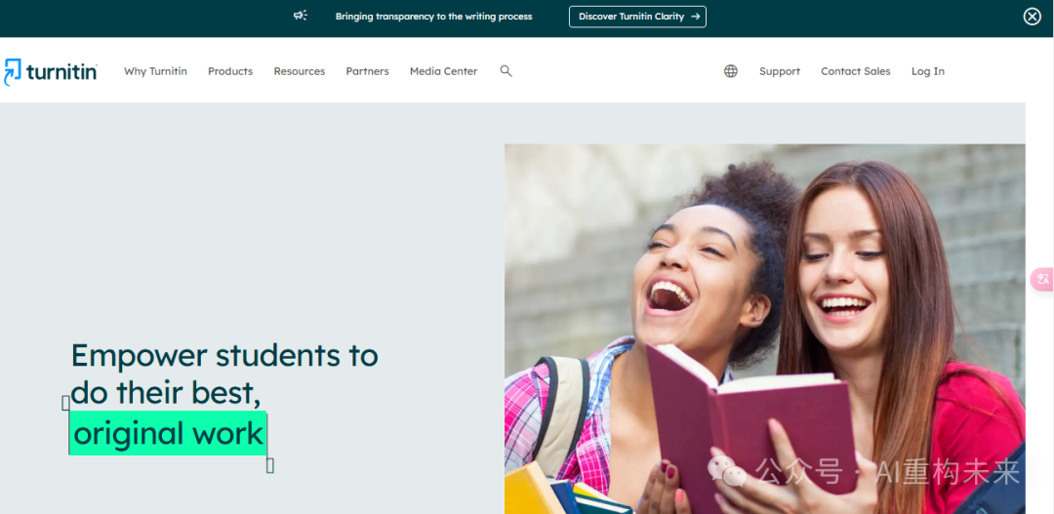The width and height of the screenshot is (1054, 514).
Task: Open the Log In link
Action: click(928, 71)
